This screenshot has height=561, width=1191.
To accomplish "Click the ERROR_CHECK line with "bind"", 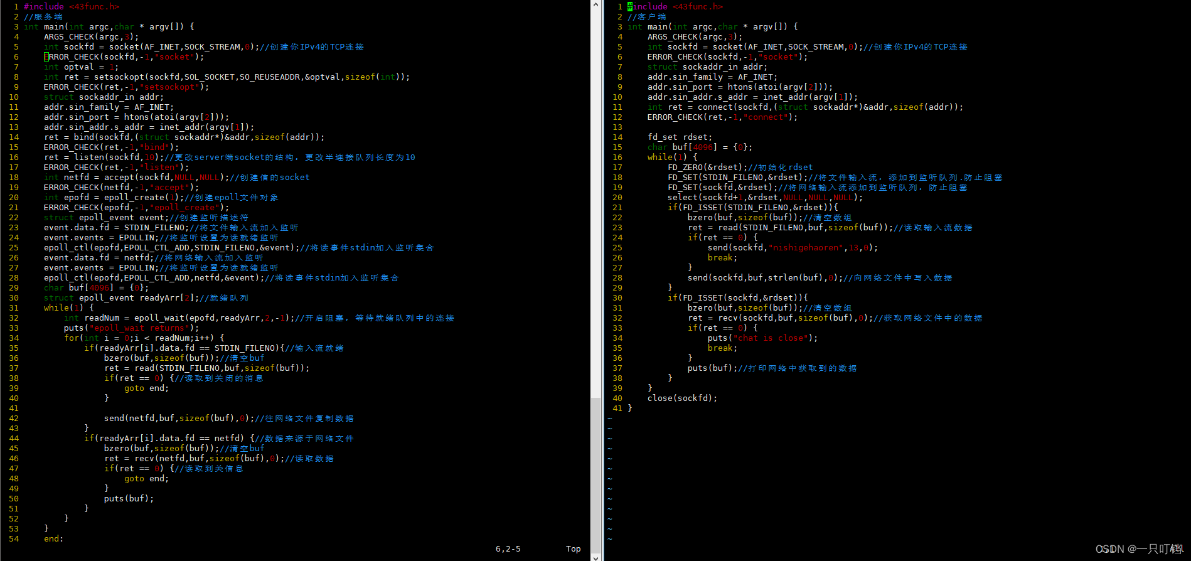I will pos(111,147).
